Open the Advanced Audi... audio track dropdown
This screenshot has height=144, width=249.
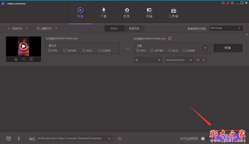[180, 60]
